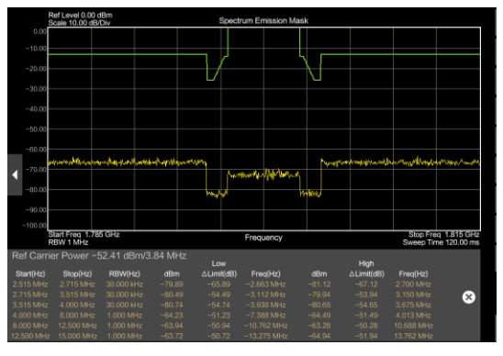Select the 10.688 MHz high frequency
The image size is (503, 356).
(413, 326)
